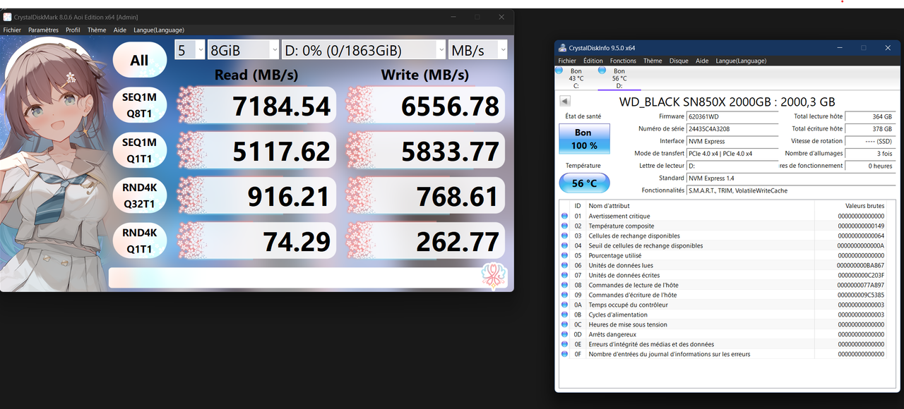This screenshot has width=904, height=409.
Task: Click the SEQ1M Q1T1 read result 5117.62
Action: (257, 150)
